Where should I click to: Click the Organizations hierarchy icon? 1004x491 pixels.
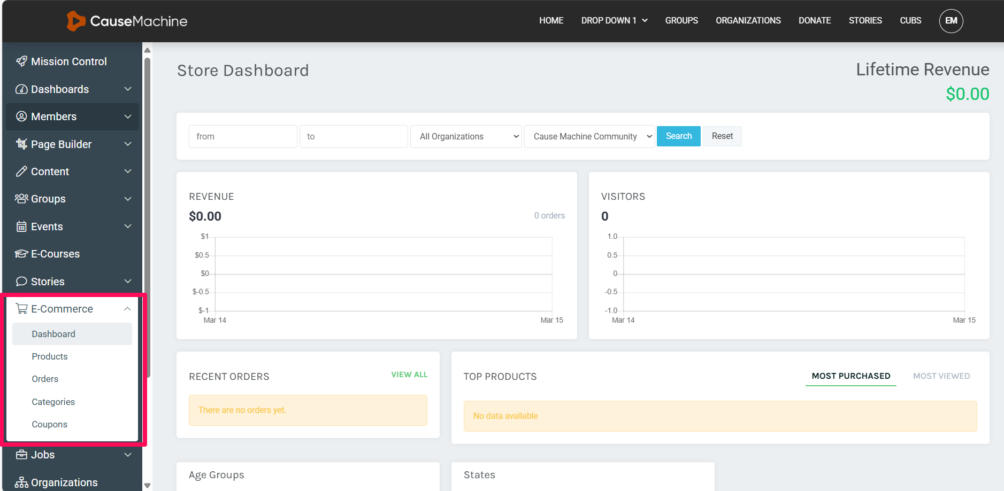point(21,482)
